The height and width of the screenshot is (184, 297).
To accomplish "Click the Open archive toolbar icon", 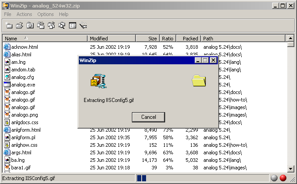I will click(19, 26).
